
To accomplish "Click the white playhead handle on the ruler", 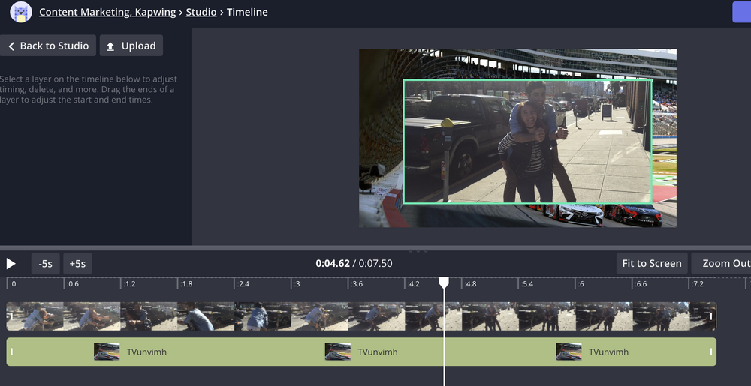I will pyautogui.click(x=444, y=283).
